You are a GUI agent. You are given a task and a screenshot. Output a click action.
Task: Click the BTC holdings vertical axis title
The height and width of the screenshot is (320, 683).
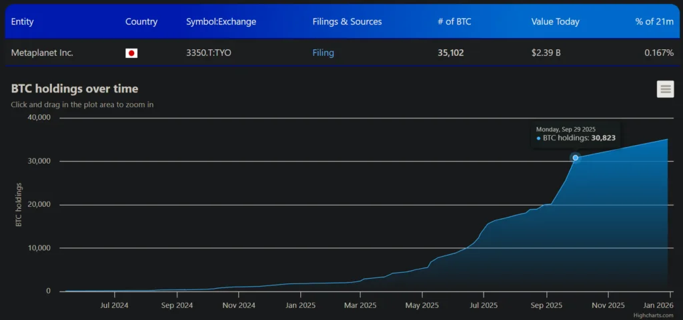pyautogui.click(x=19, y=204)
